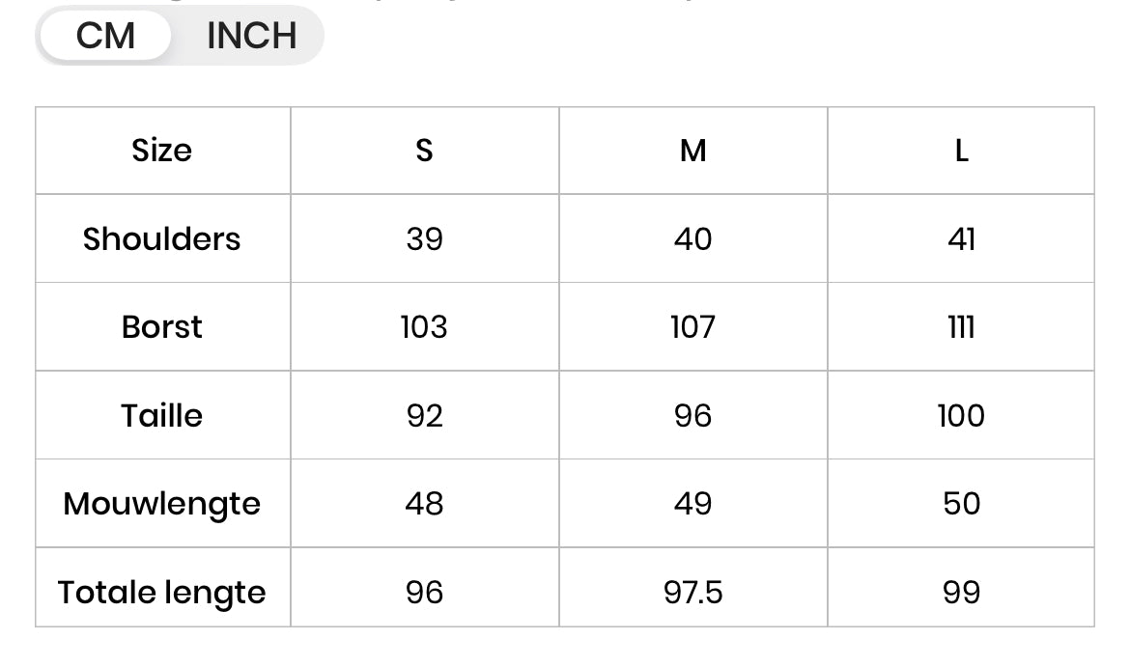Click the Size header cell

(x=162, y=151)
